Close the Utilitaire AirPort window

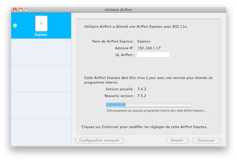click(15, 10)
